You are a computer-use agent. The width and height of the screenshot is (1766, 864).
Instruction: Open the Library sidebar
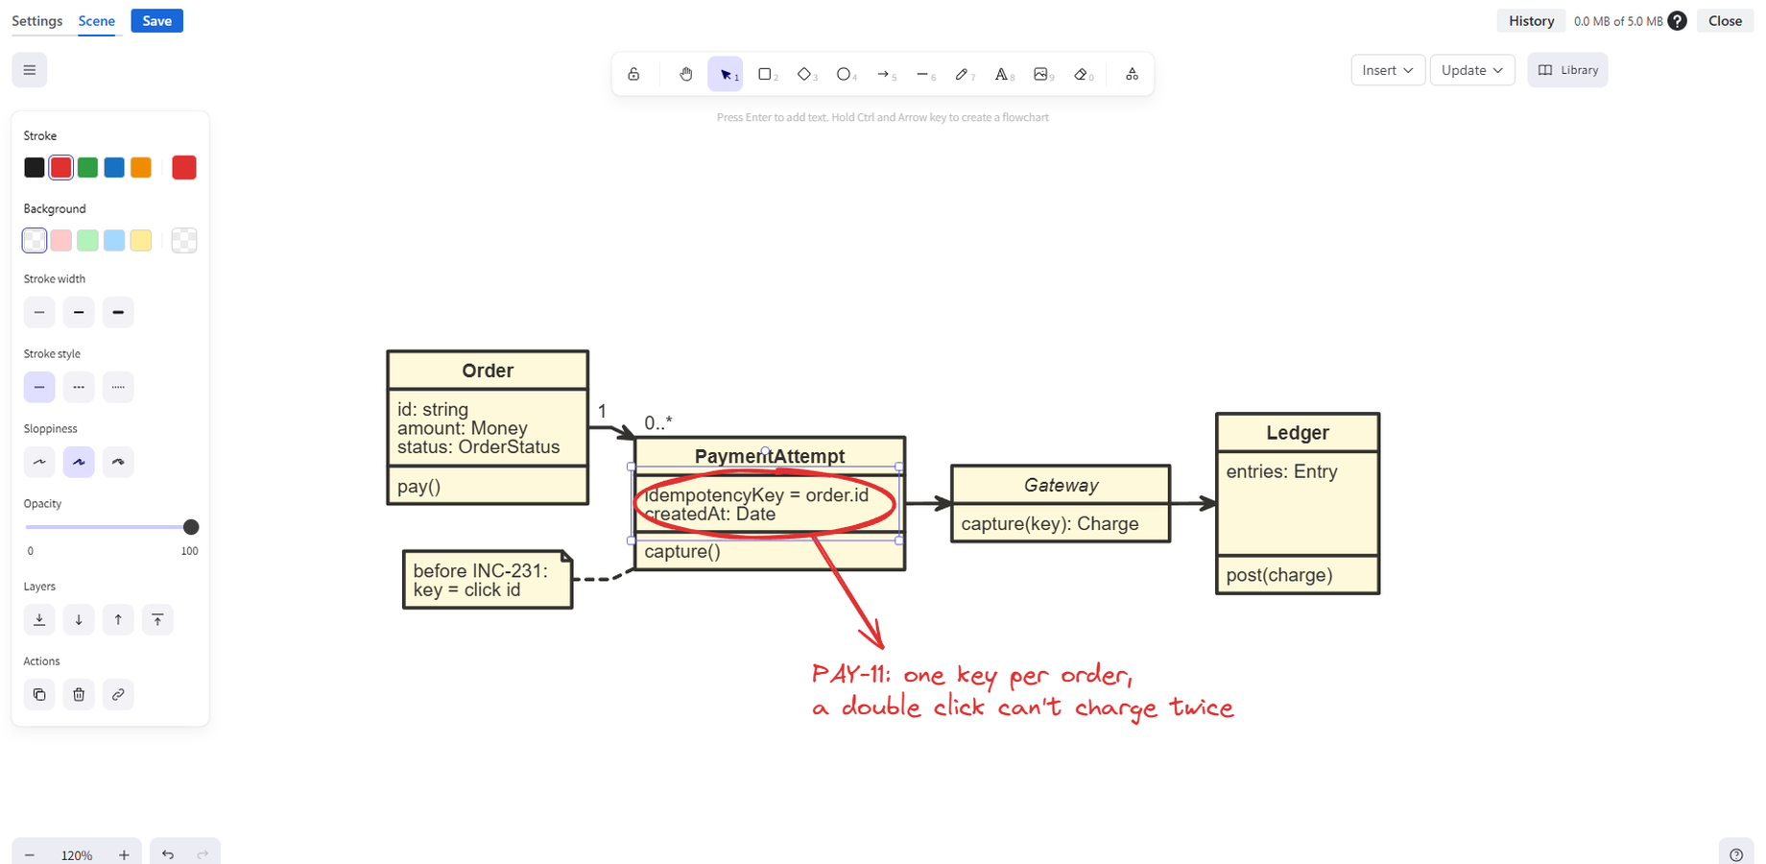1567,70
